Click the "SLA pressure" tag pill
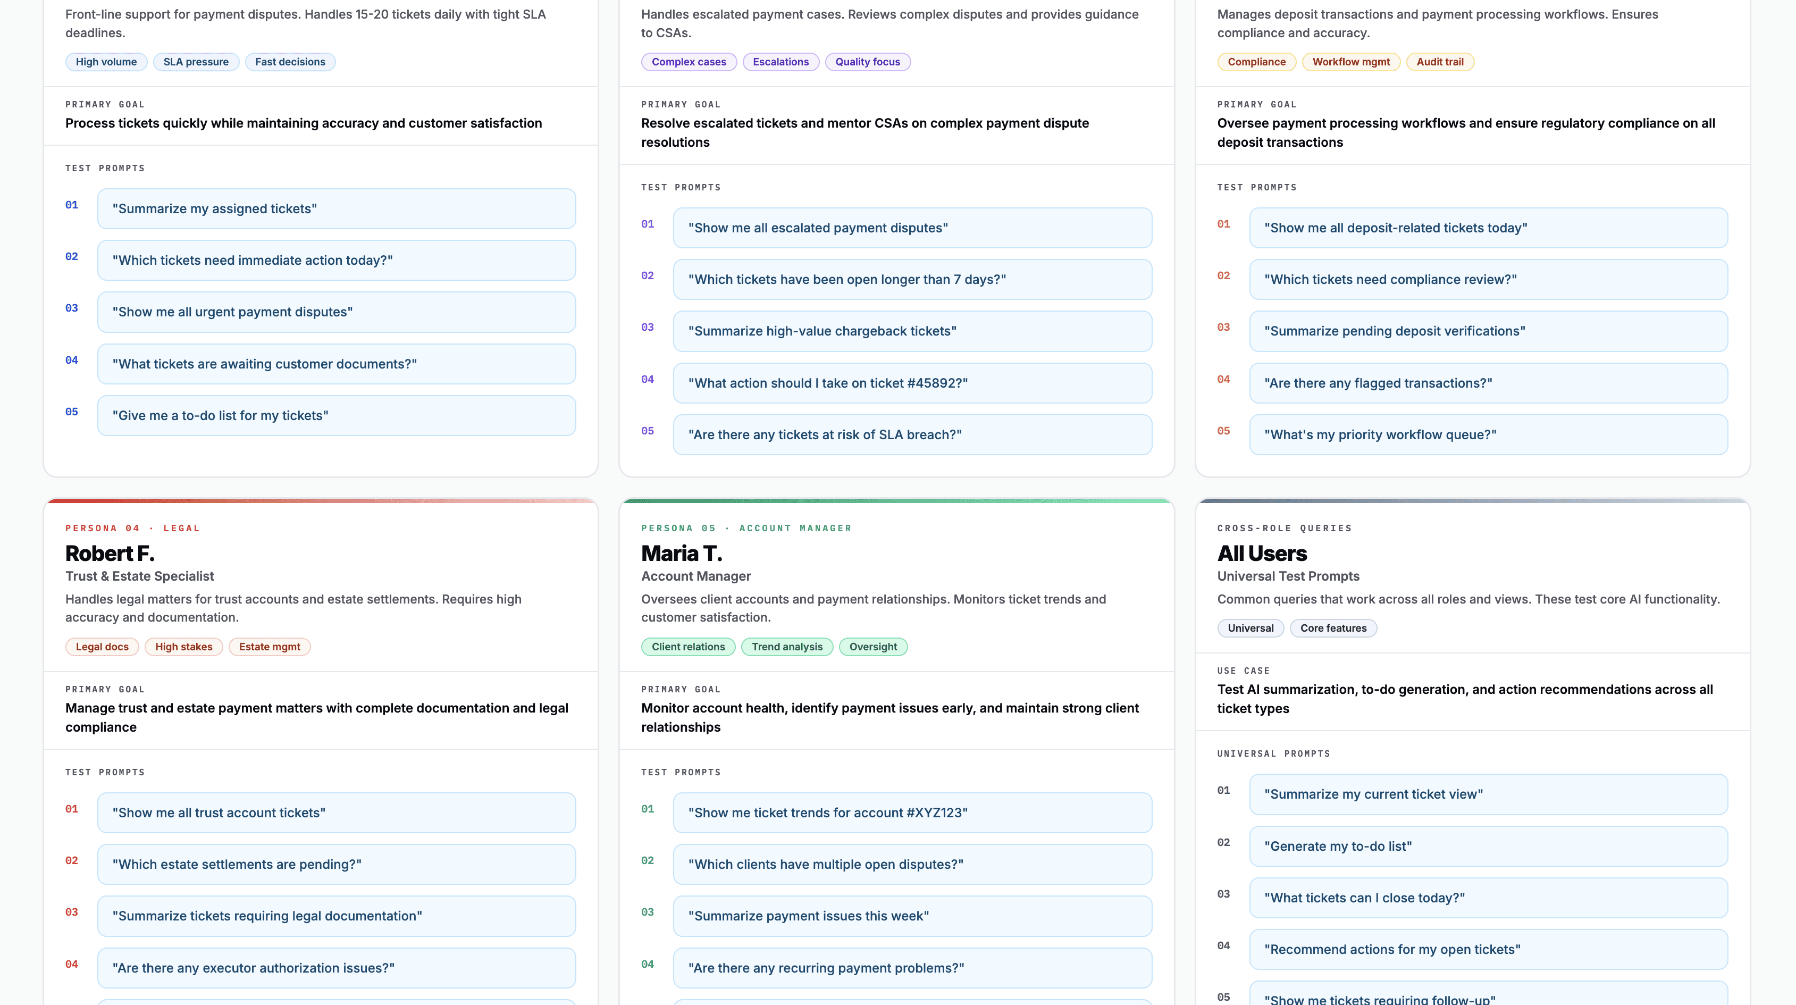Screen dimensions: 1796x1005 pos(196,62)
